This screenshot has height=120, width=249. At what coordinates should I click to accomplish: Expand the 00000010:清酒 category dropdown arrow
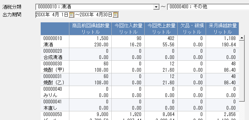(x=156, y=7)
